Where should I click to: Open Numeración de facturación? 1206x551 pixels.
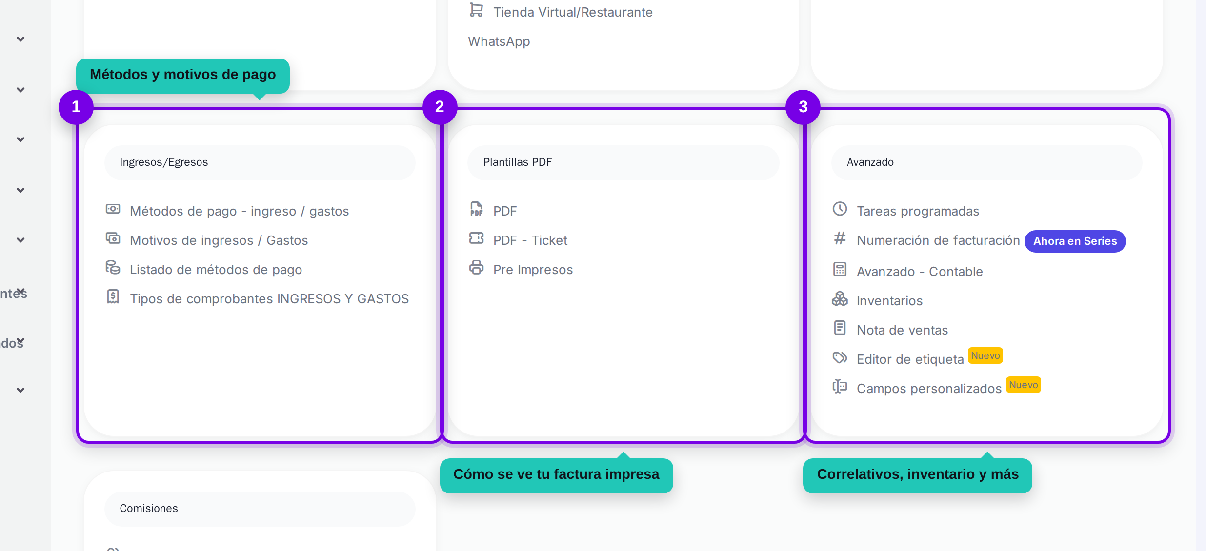938,240
